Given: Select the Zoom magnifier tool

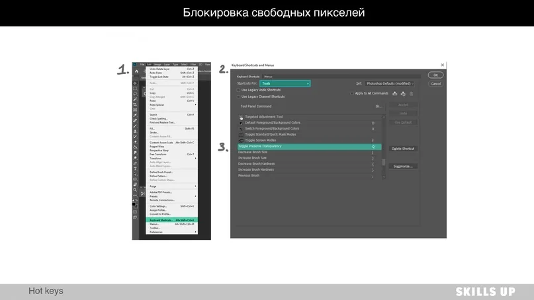Looking at the screenshot, I should pos(135,190).
